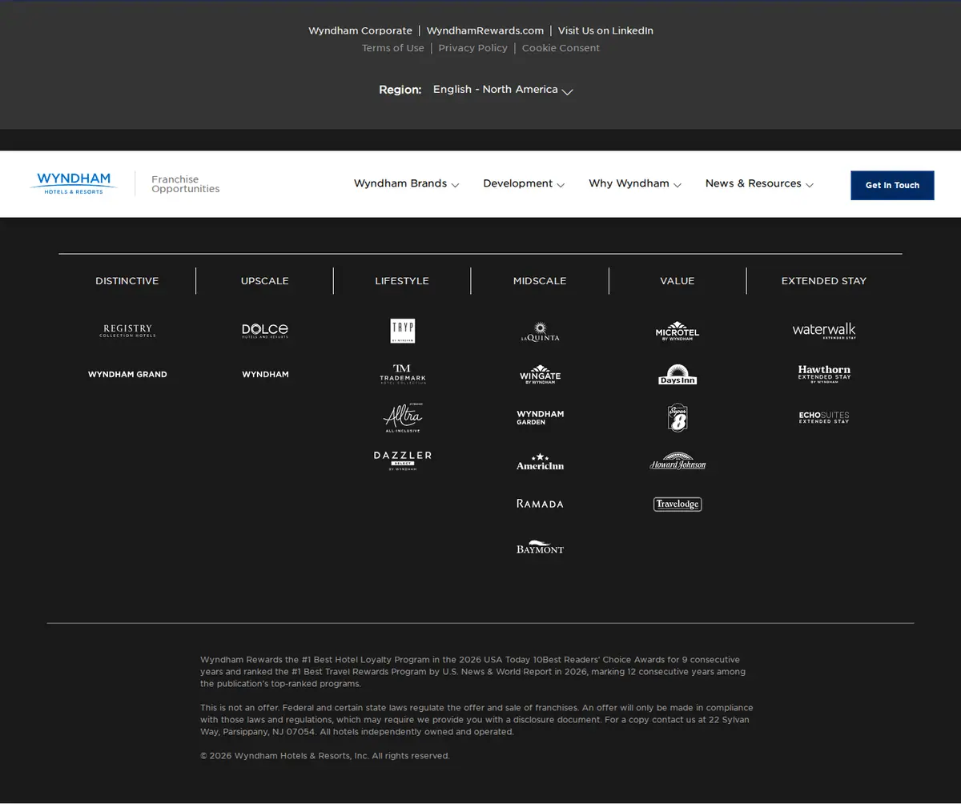961x804 pixels.
Task: Change region from English - North America
Action: point(503,90)
